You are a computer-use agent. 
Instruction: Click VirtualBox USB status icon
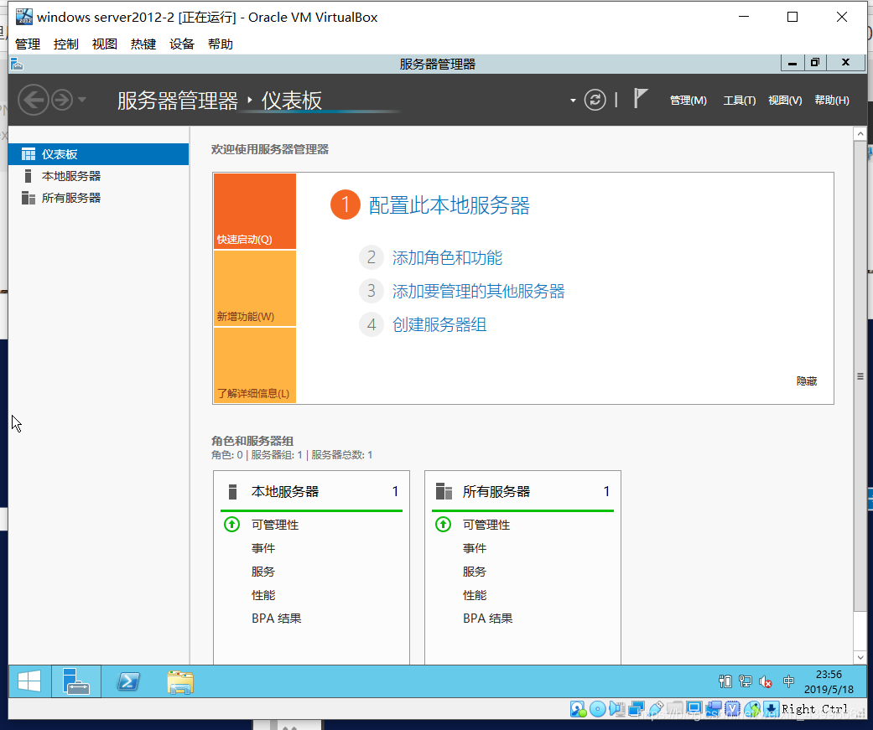[656, 709]
